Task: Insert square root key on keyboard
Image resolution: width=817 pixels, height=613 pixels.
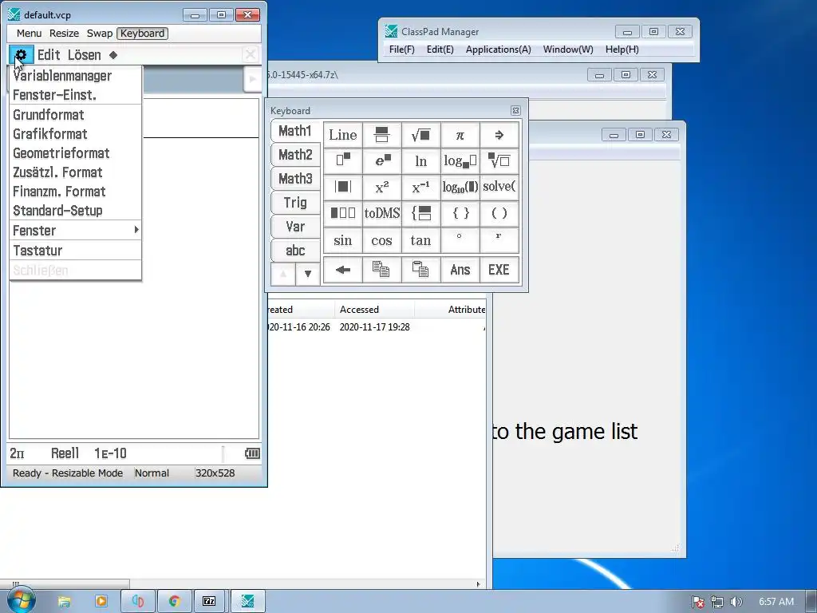Action: point(421,135)
